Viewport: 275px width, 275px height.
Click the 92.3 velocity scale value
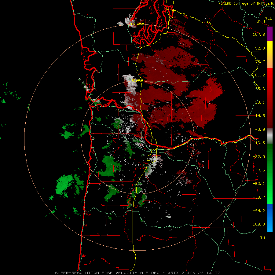coord(260,48)
